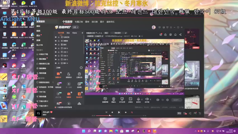
Task: Click the start streaming button
Action: click(x=177, y=100)
